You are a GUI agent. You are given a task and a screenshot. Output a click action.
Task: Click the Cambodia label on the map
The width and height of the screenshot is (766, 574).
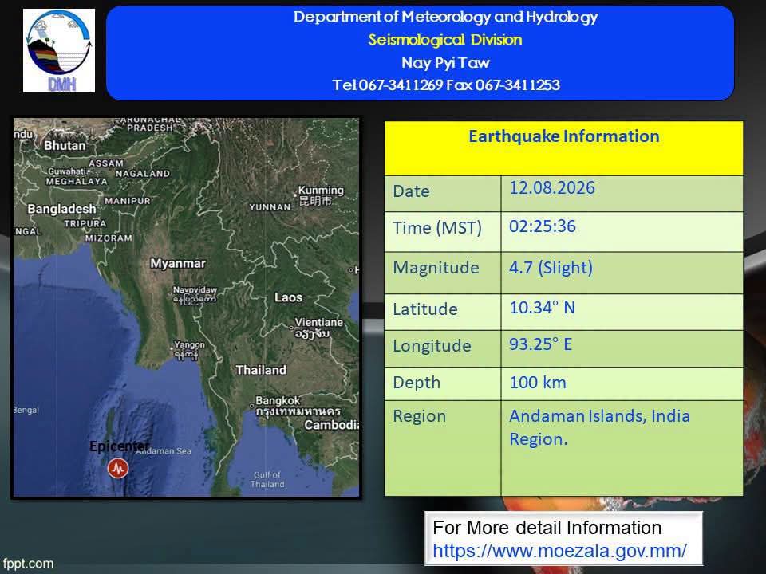(332, 425)
